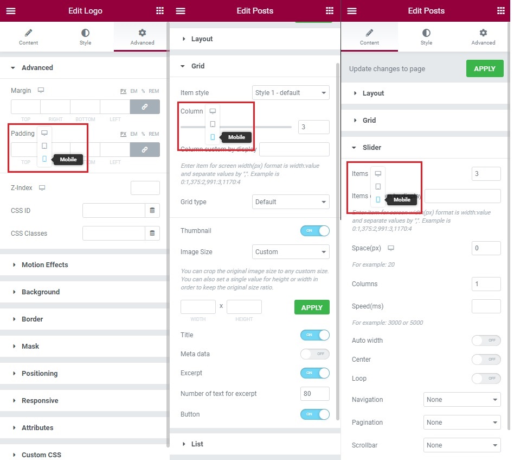514x460 pixels.
Task: Enable the Meta data switch
Action: (314, 354)
